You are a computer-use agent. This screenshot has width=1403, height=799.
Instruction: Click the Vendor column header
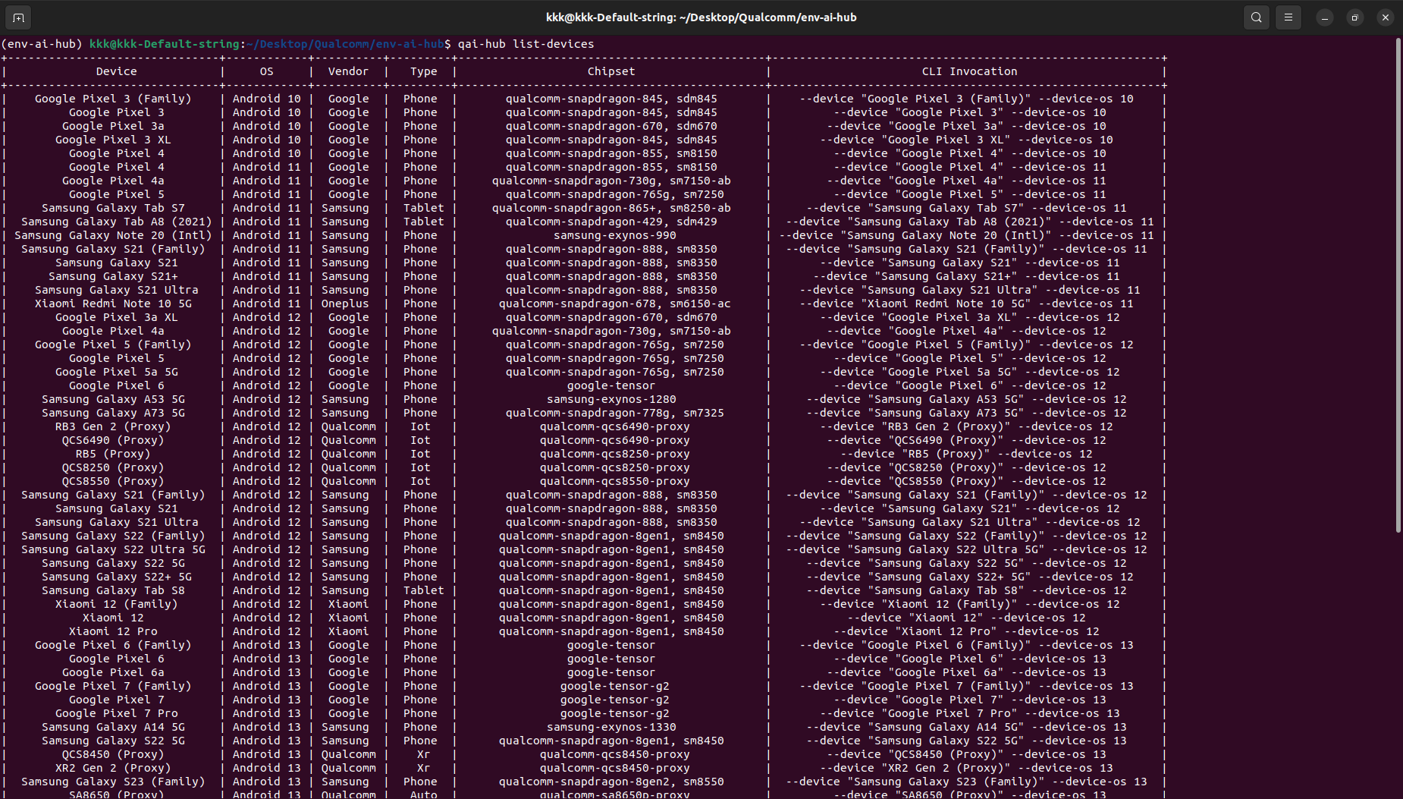348,71
